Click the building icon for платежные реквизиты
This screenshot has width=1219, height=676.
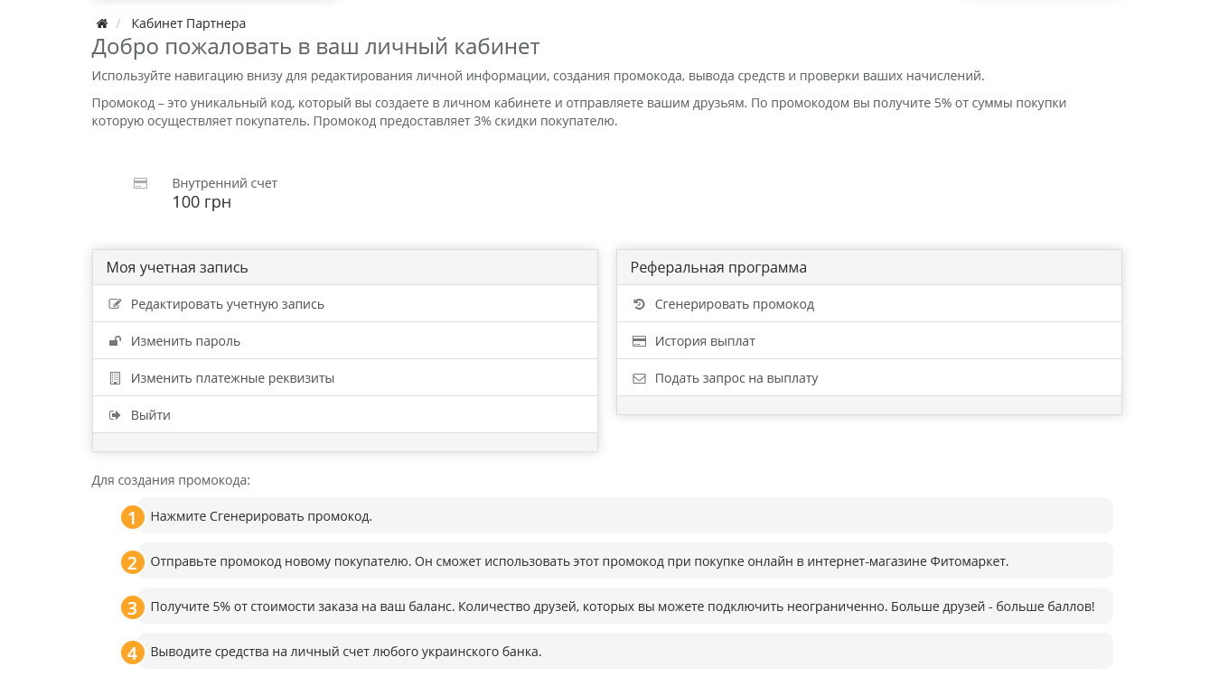click(x=115, y=378)
